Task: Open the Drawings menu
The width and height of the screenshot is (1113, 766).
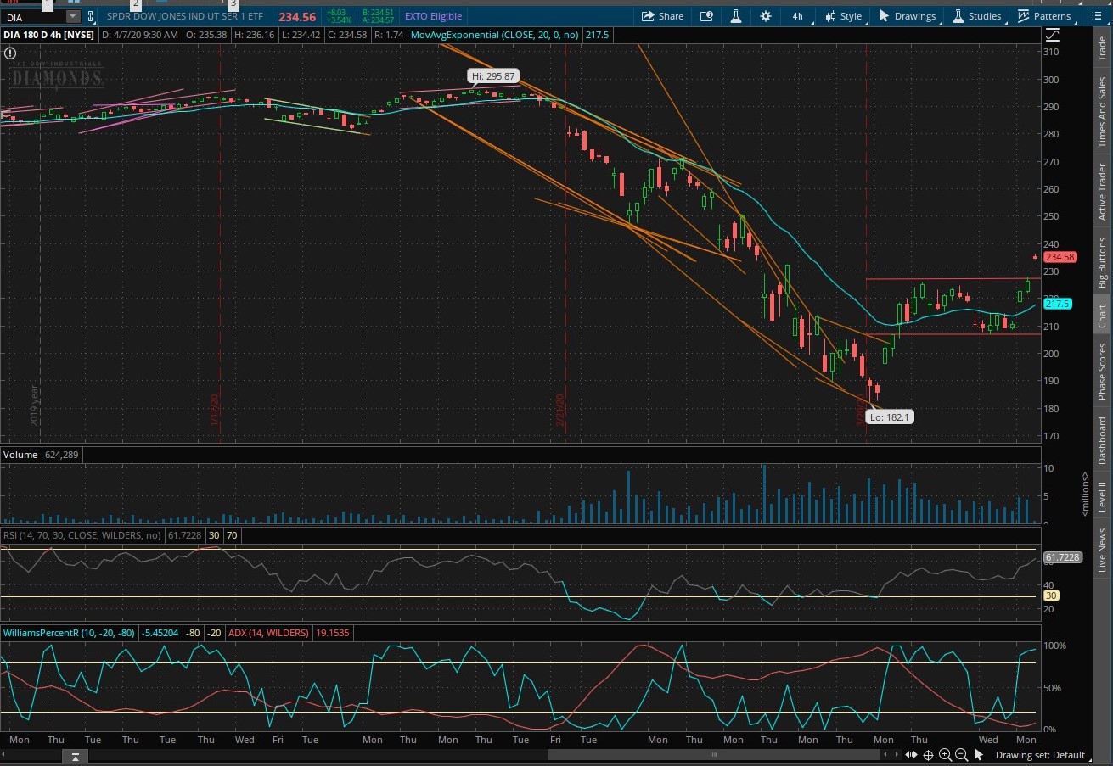Action: [908, 16]
